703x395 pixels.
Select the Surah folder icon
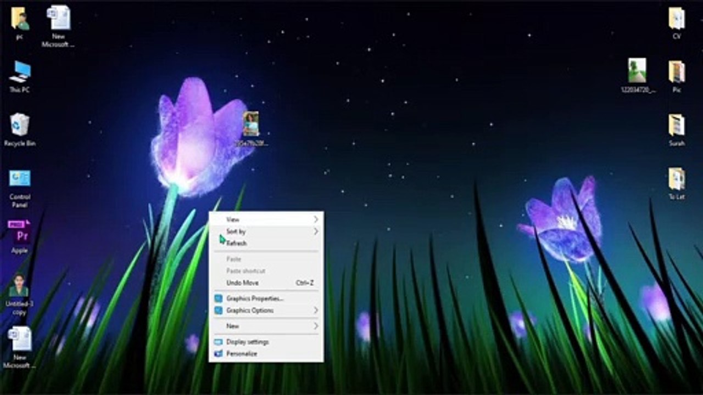(677, 130)
